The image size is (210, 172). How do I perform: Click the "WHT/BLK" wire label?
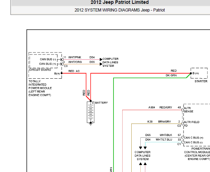[166, 135]
